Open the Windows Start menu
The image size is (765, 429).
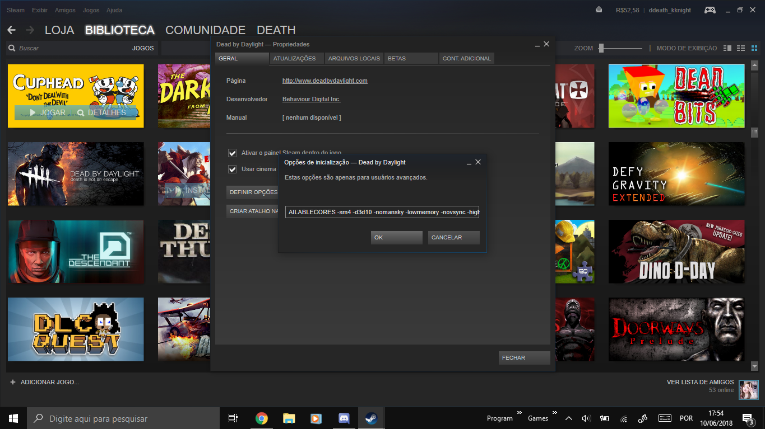pos(13,418)
